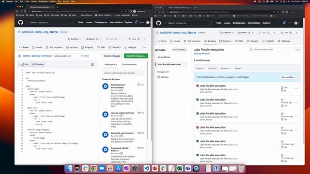Click the search bar in left GitHub header
The image size is (310, 174).
pyautogui.click(x=50, y=22)
